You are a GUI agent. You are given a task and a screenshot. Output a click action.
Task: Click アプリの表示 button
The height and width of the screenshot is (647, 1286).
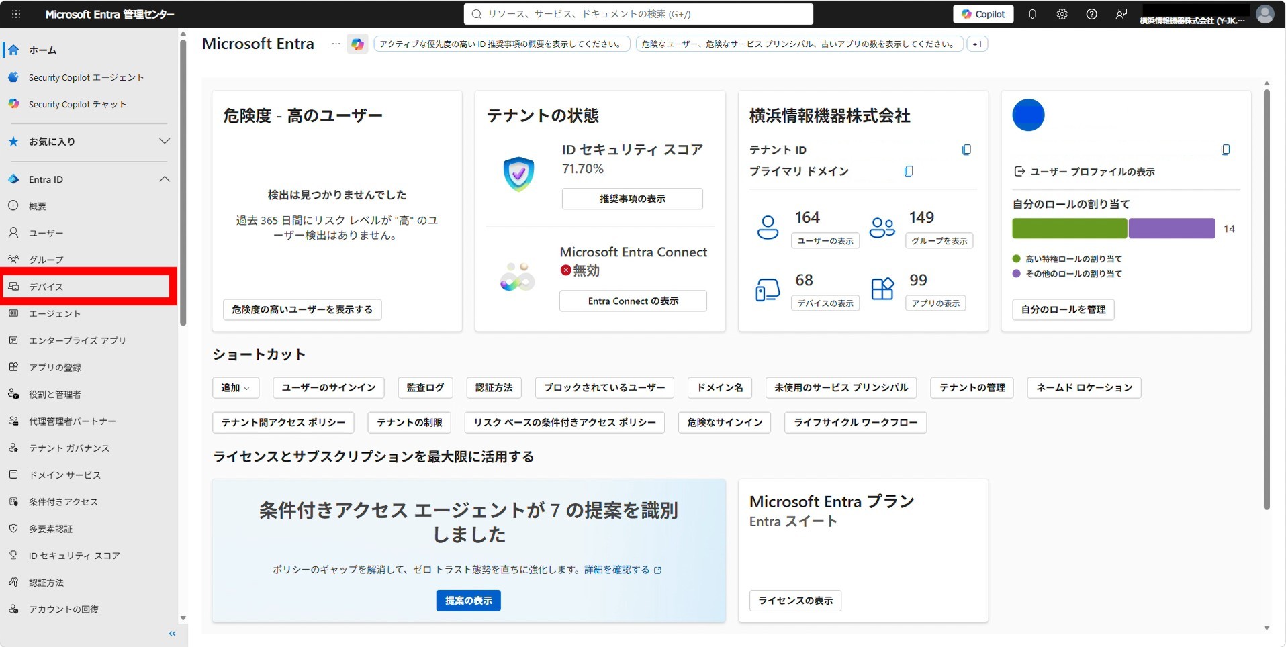(x=935, y=303)
